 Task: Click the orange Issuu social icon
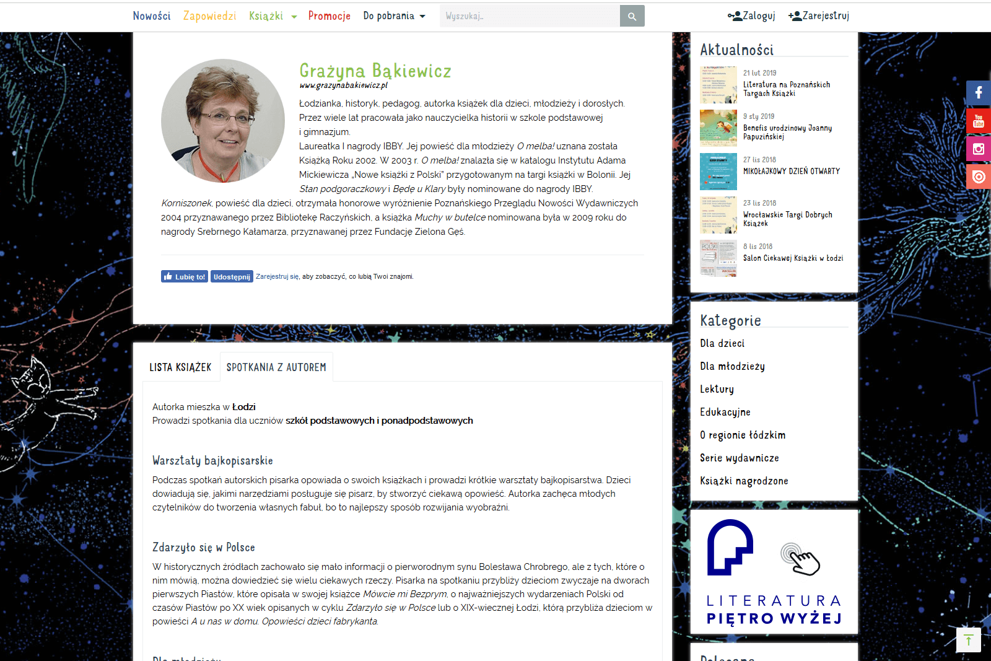(978, 177)
